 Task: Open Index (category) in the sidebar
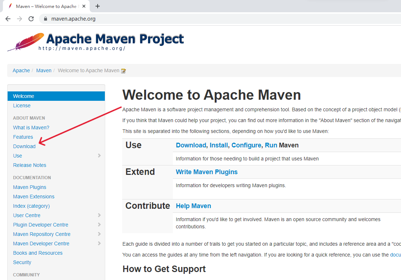(x=31, y=206)
